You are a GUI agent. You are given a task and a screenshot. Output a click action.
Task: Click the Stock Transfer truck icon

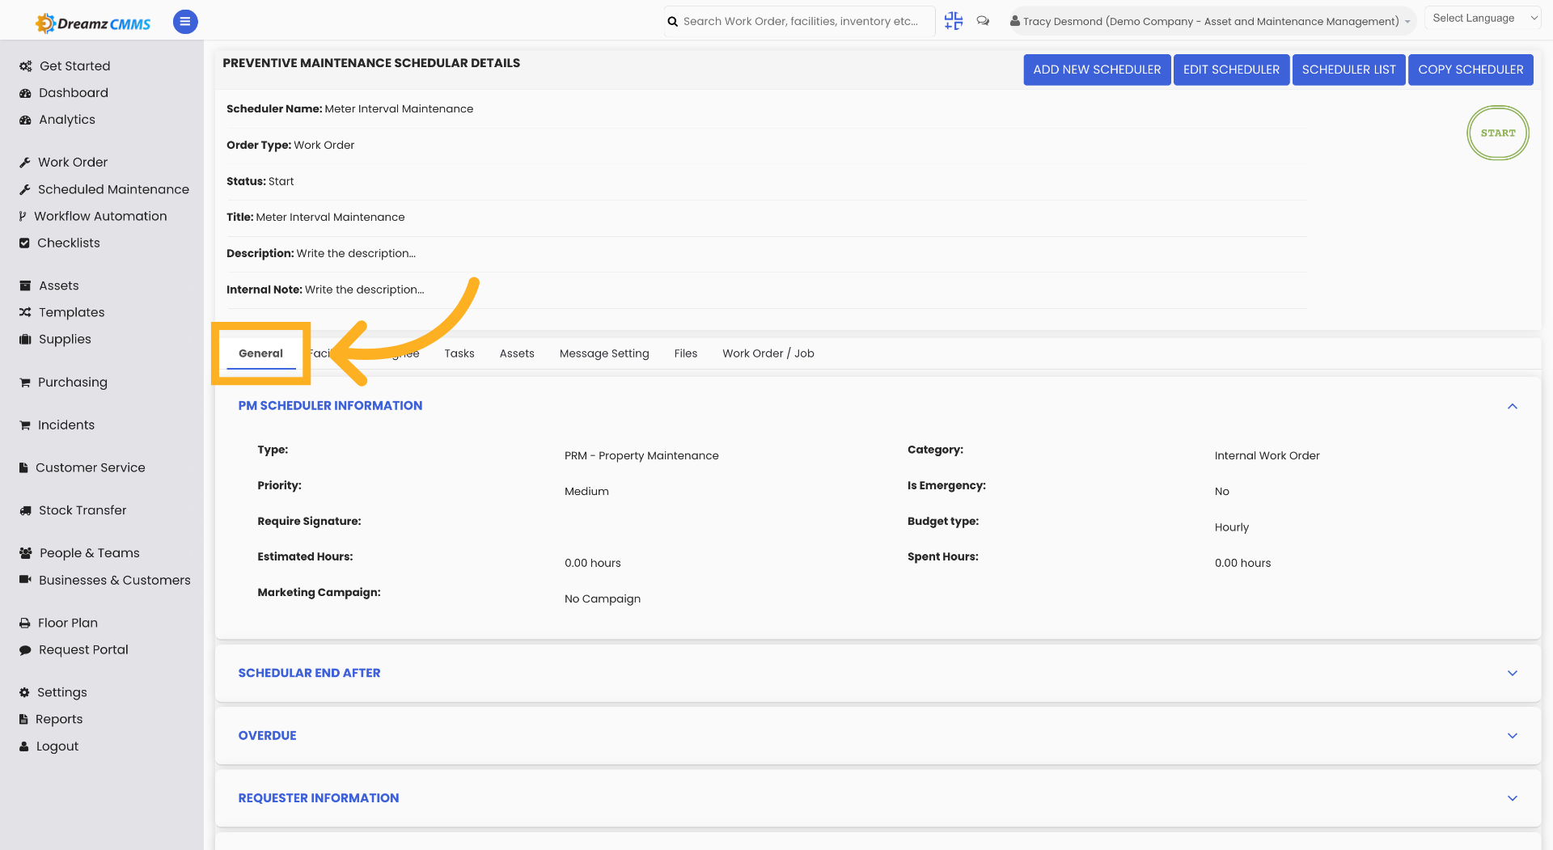25,510
